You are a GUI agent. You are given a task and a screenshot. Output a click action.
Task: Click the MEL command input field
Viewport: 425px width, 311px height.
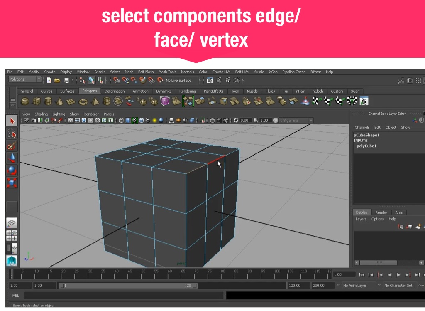click(x=125, y=296)
